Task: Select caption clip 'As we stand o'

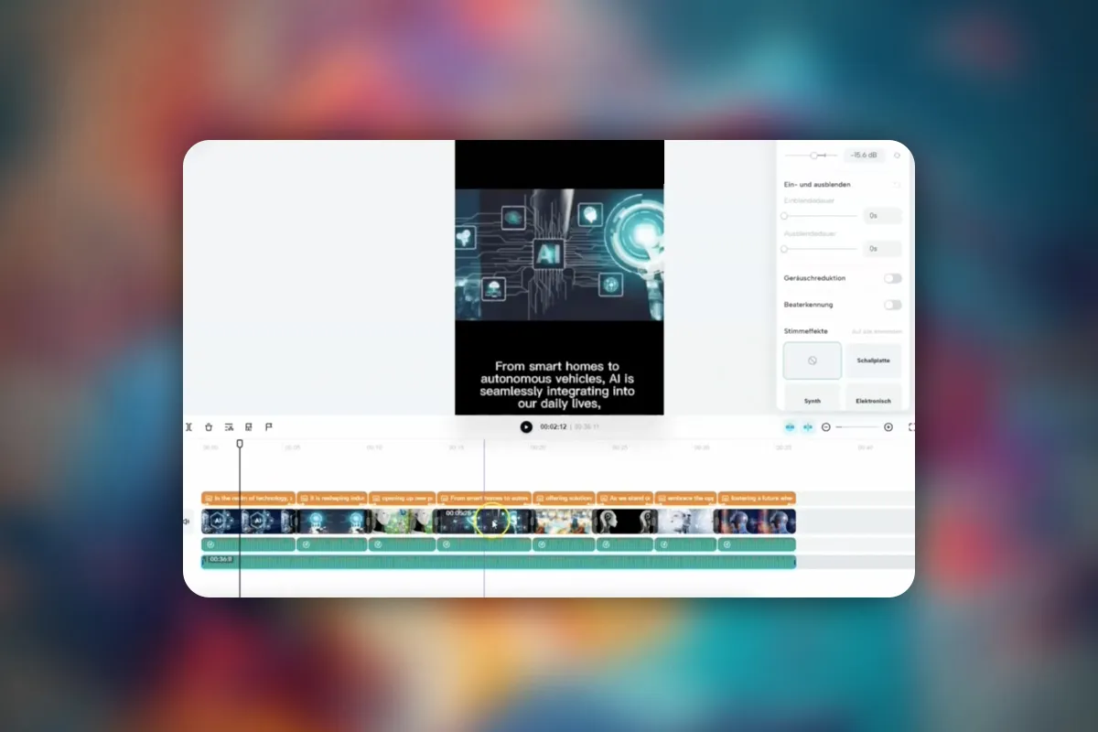Action: click(625, 499)
